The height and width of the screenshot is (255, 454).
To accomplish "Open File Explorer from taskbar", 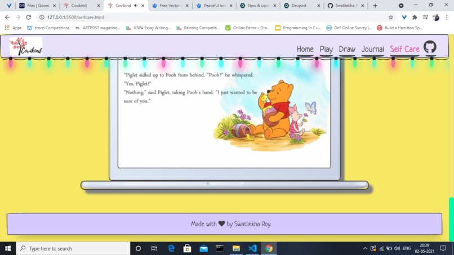I will 236,248.
